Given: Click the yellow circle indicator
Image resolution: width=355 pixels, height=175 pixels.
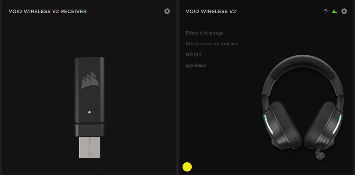Looking at the screenshot, I should click(x=187, y=167).
